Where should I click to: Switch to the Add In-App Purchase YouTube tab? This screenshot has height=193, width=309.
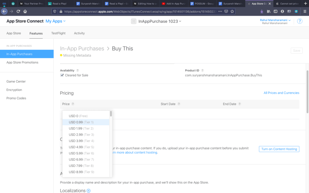tap(173, 4)
